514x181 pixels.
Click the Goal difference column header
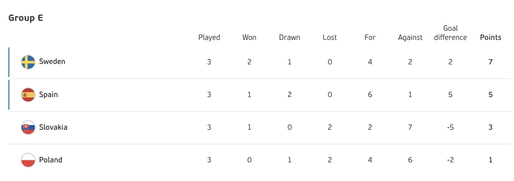450,33
